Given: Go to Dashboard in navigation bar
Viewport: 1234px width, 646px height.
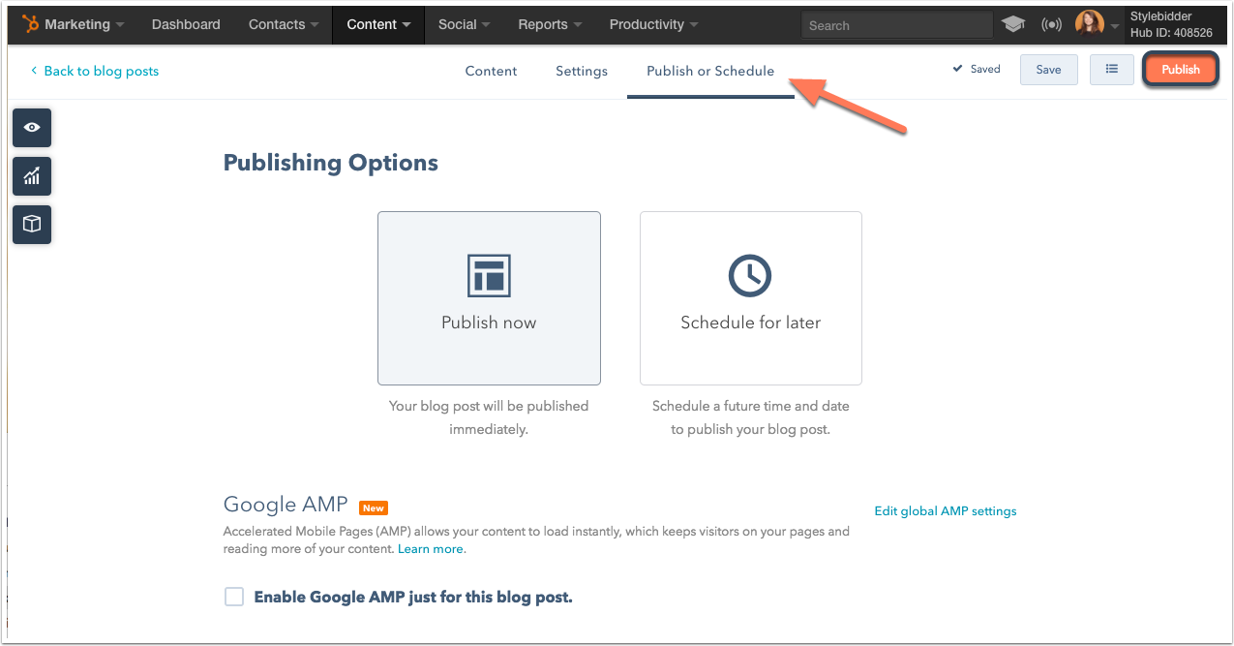Looking at the screenshot, I should click(x=186, y=24).
